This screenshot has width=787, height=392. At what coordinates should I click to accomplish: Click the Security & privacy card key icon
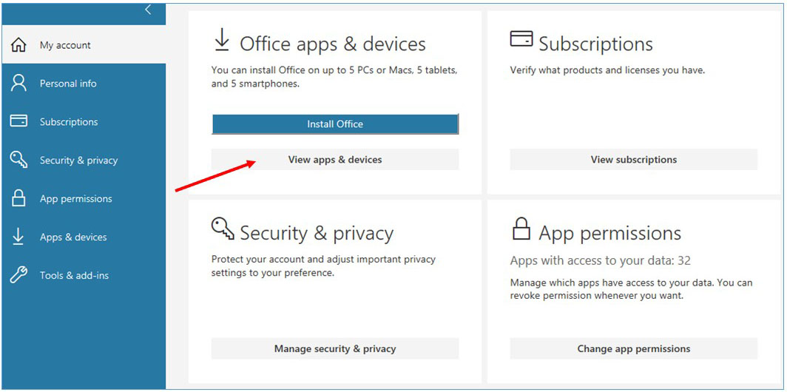[x=223, y=229]
